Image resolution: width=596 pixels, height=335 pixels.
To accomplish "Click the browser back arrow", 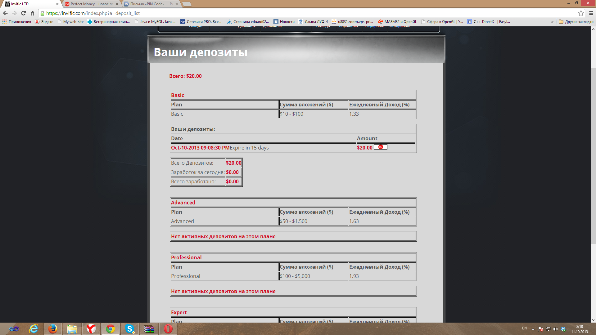I will click(5, 13).
